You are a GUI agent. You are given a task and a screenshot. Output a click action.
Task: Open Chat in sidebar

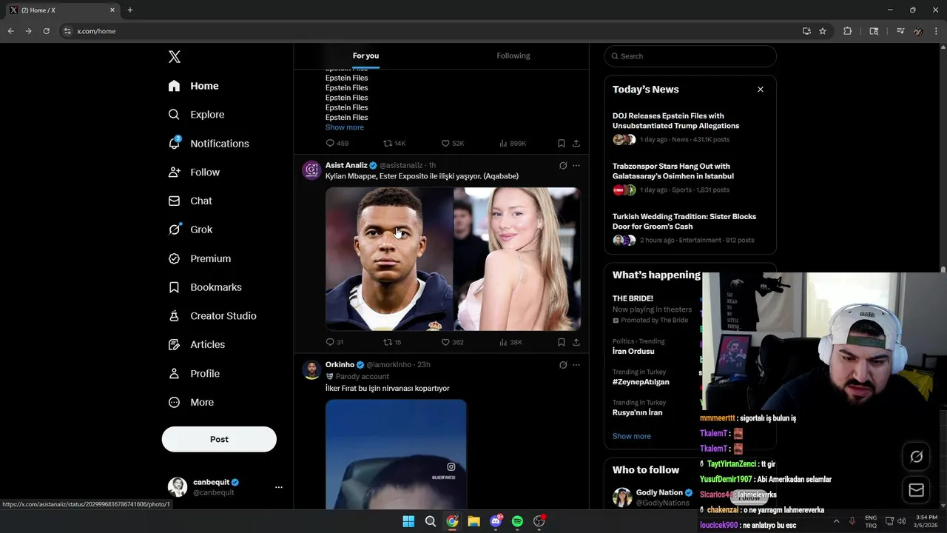click(190, 201)
